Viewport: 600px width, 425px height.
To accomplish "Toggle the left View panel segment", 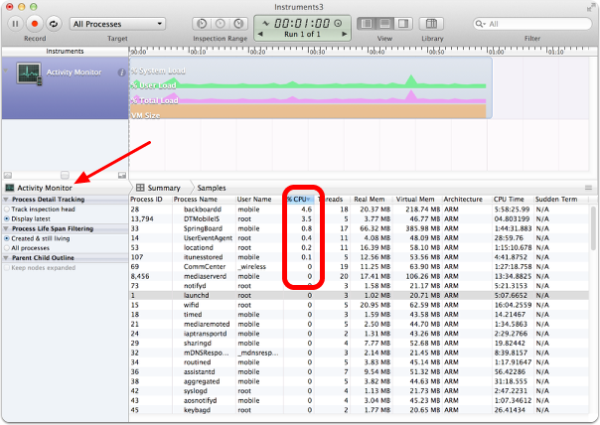I will point(368,23).
